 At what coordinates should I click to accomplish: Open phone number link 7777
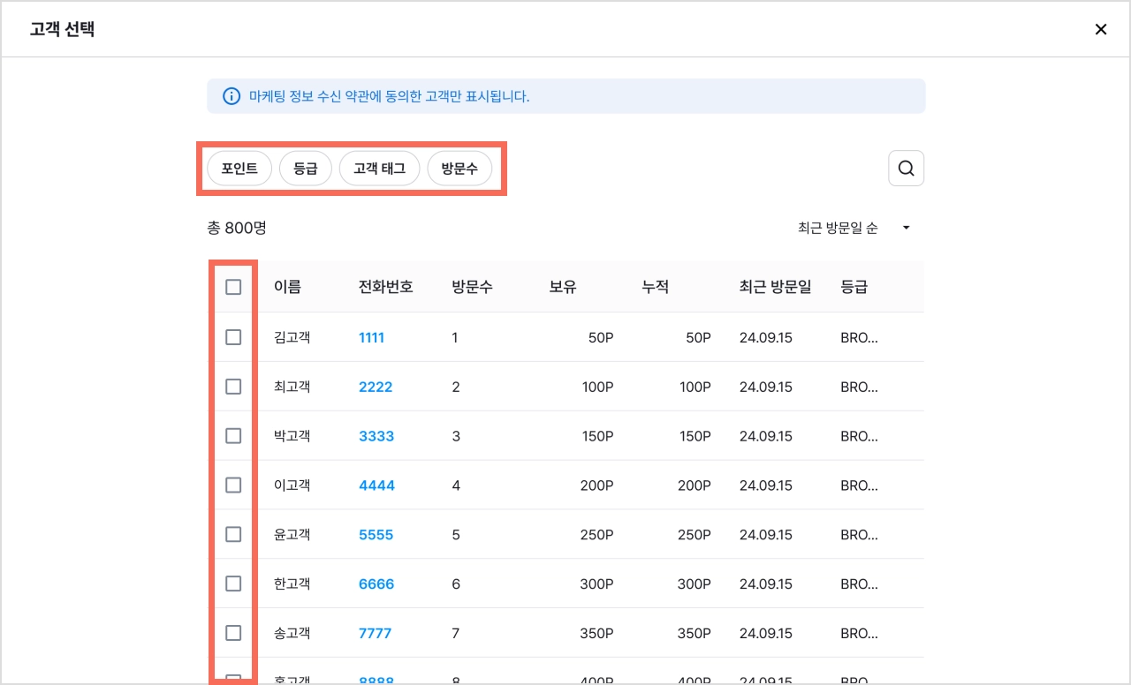point(375,634)
